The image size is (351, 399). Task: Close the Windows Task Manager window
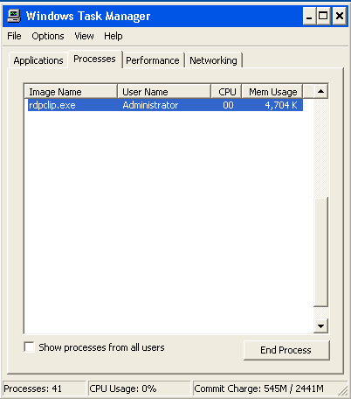(x=340, y=16)
